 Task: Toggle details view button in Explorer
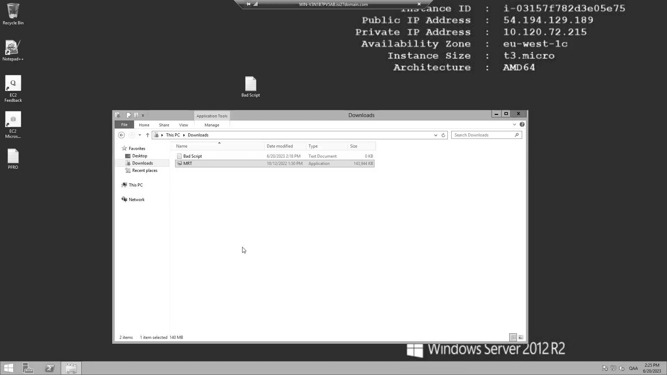tap(513, 337)
